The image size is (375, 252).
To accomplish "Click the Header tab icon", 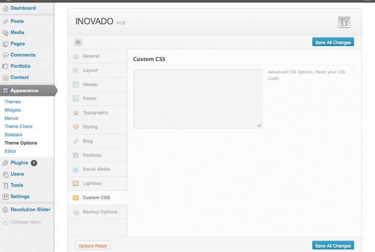I will click(76, 84).
